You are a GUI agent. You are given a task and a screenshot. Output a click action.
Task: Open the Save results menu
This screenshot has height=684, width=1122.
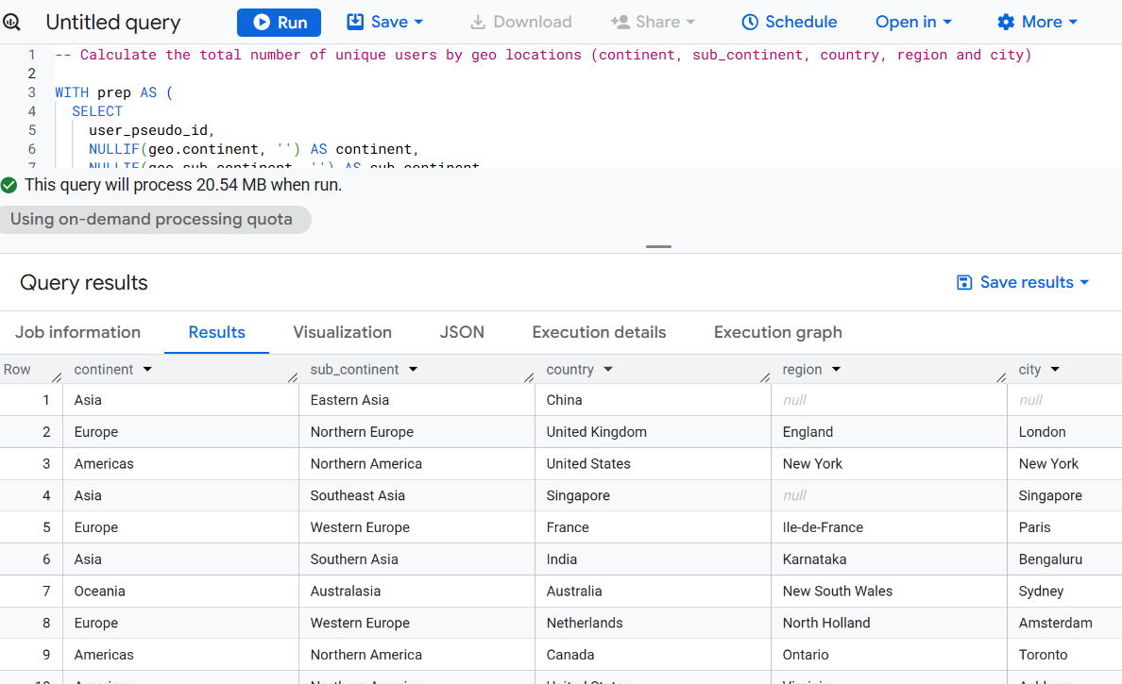1023,282
